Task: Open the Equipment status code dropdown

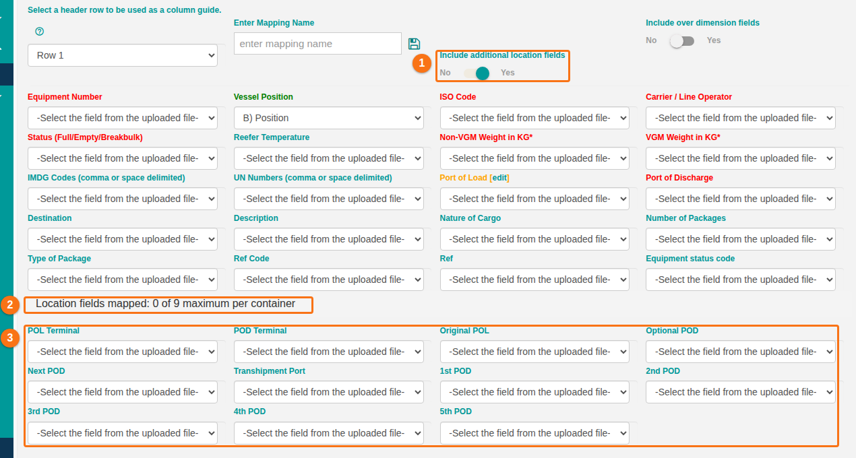Action: 741,280
